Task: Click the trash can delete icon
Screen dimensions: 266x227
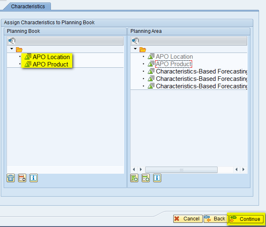Action: coord(11,178)
